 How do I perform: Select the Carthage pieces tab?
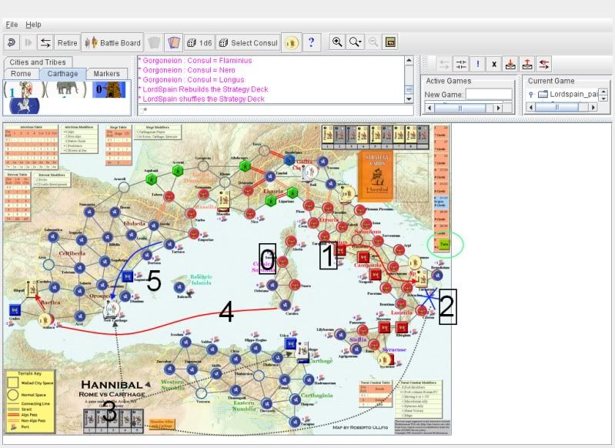(62, 73)
